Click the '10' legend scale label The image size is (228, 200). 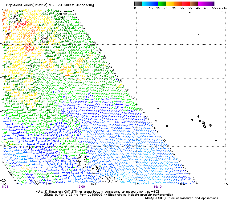[151, 8]
